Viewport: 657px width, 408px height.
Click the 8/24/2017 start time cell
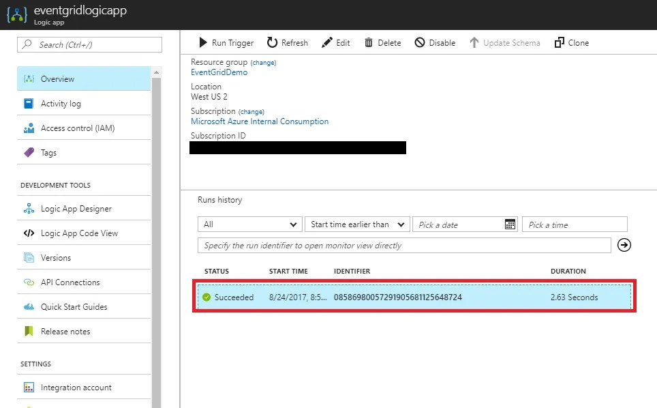point(298,297)
